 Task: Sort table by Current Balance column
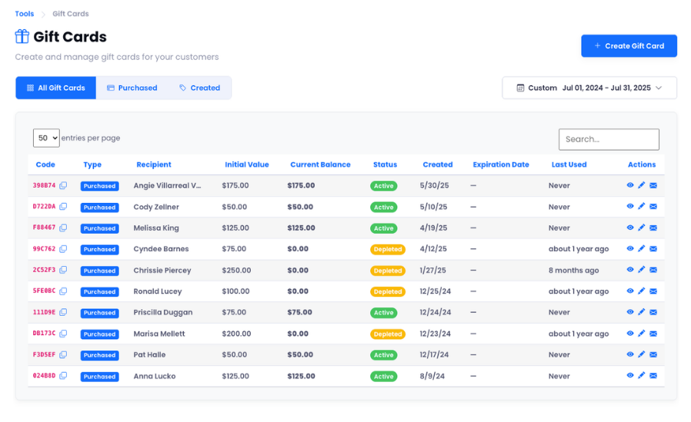click(320, 164)
